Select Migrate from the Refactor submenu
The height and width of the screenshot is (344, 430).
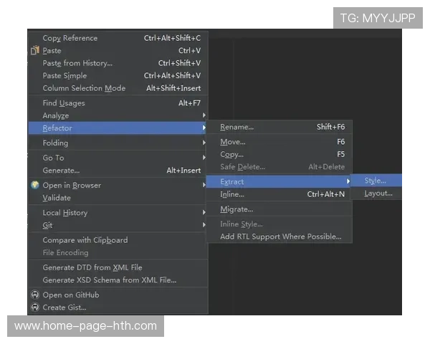coord(236,209)
